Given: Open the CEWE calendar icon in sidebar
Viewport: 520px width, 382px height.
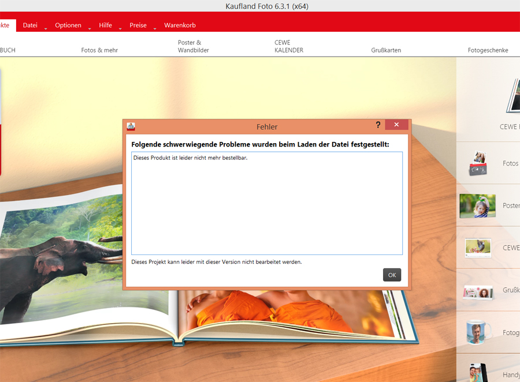Looking at the screenshot, I should pos(478,248).
